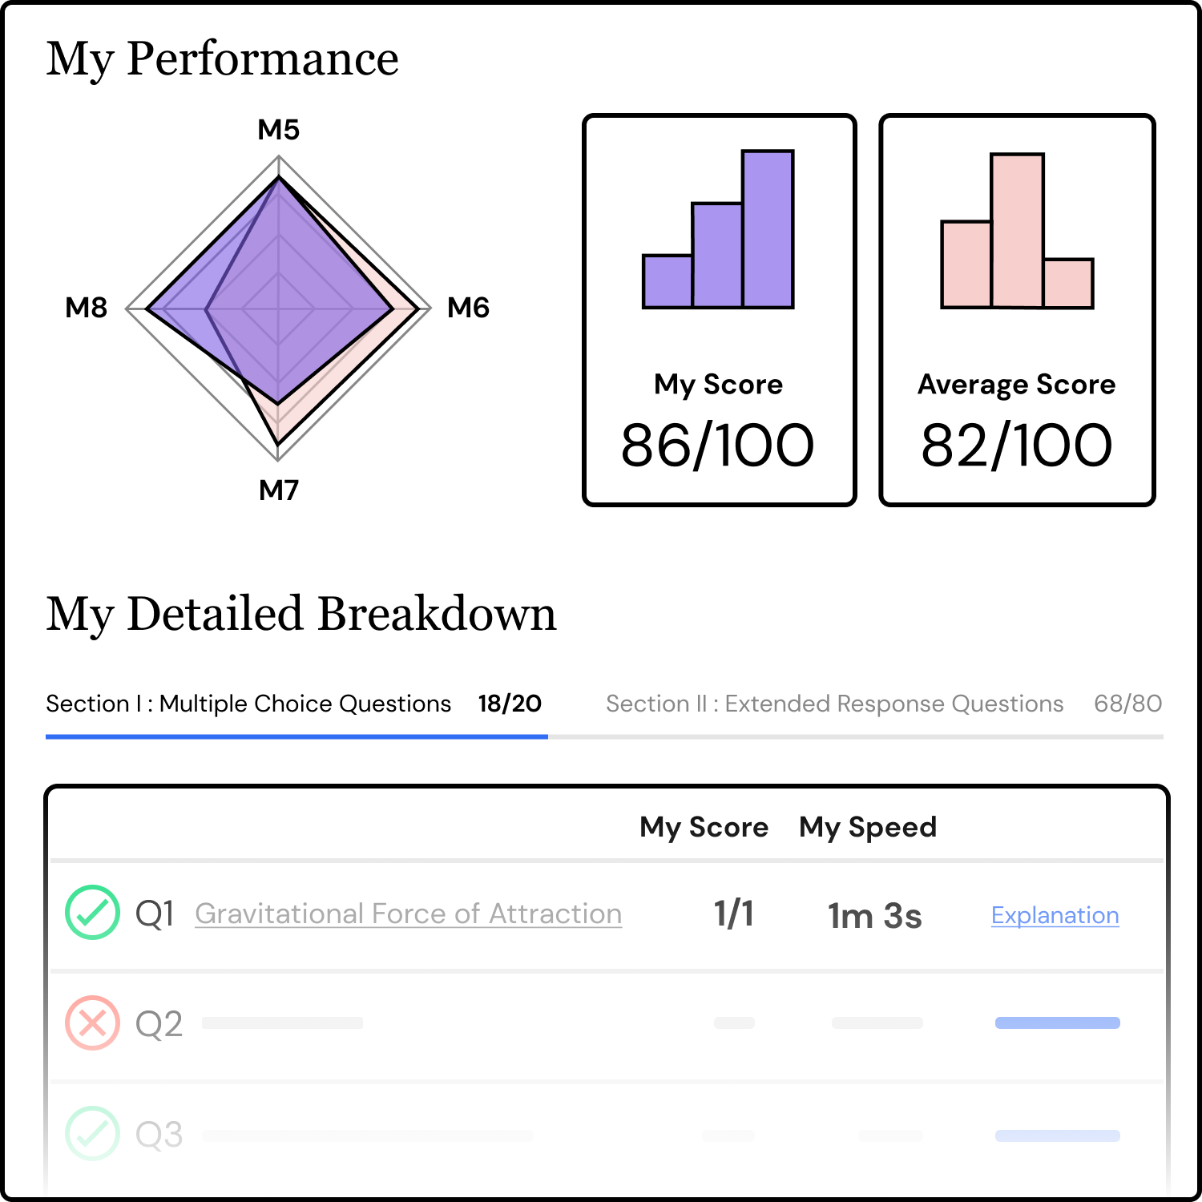Open the Explanation link for Q1

[x=1055, y=915]
